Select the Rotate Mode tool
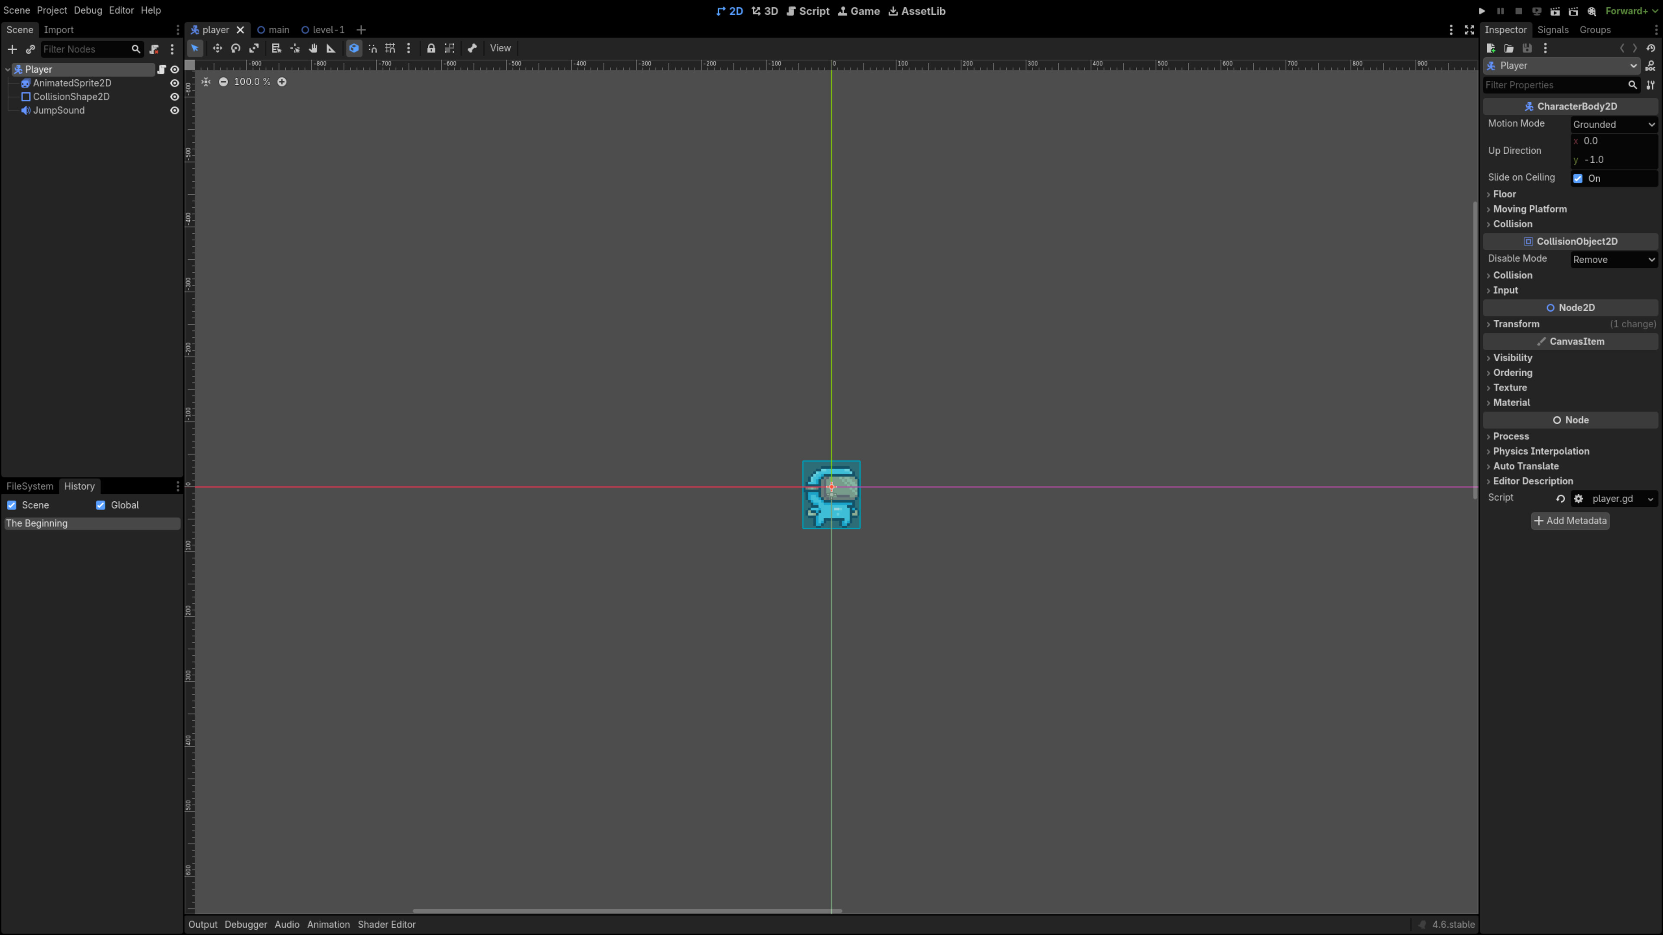The height and width of the screenshot is (935, 1663). pos(236,48)
